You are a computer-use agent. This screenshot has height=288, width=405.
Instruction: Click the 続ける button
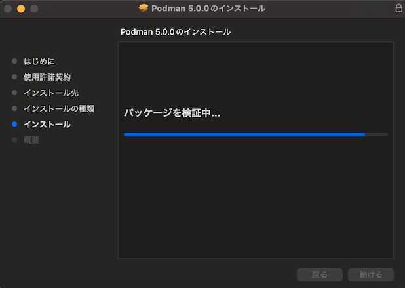pyautogui.click(x=371, y=275)
